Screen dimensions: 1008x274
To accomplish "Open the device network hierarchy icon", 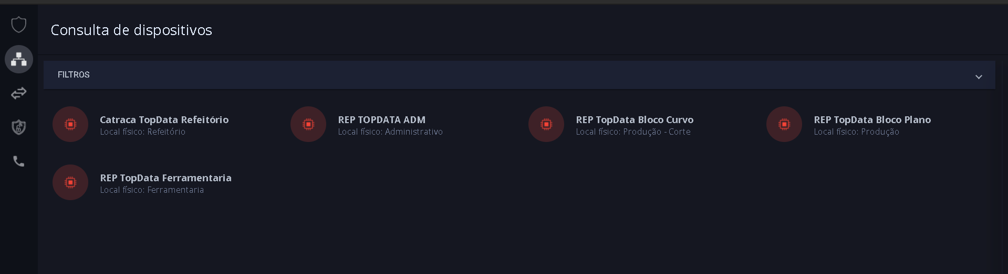I will click(x=19, y=59).
